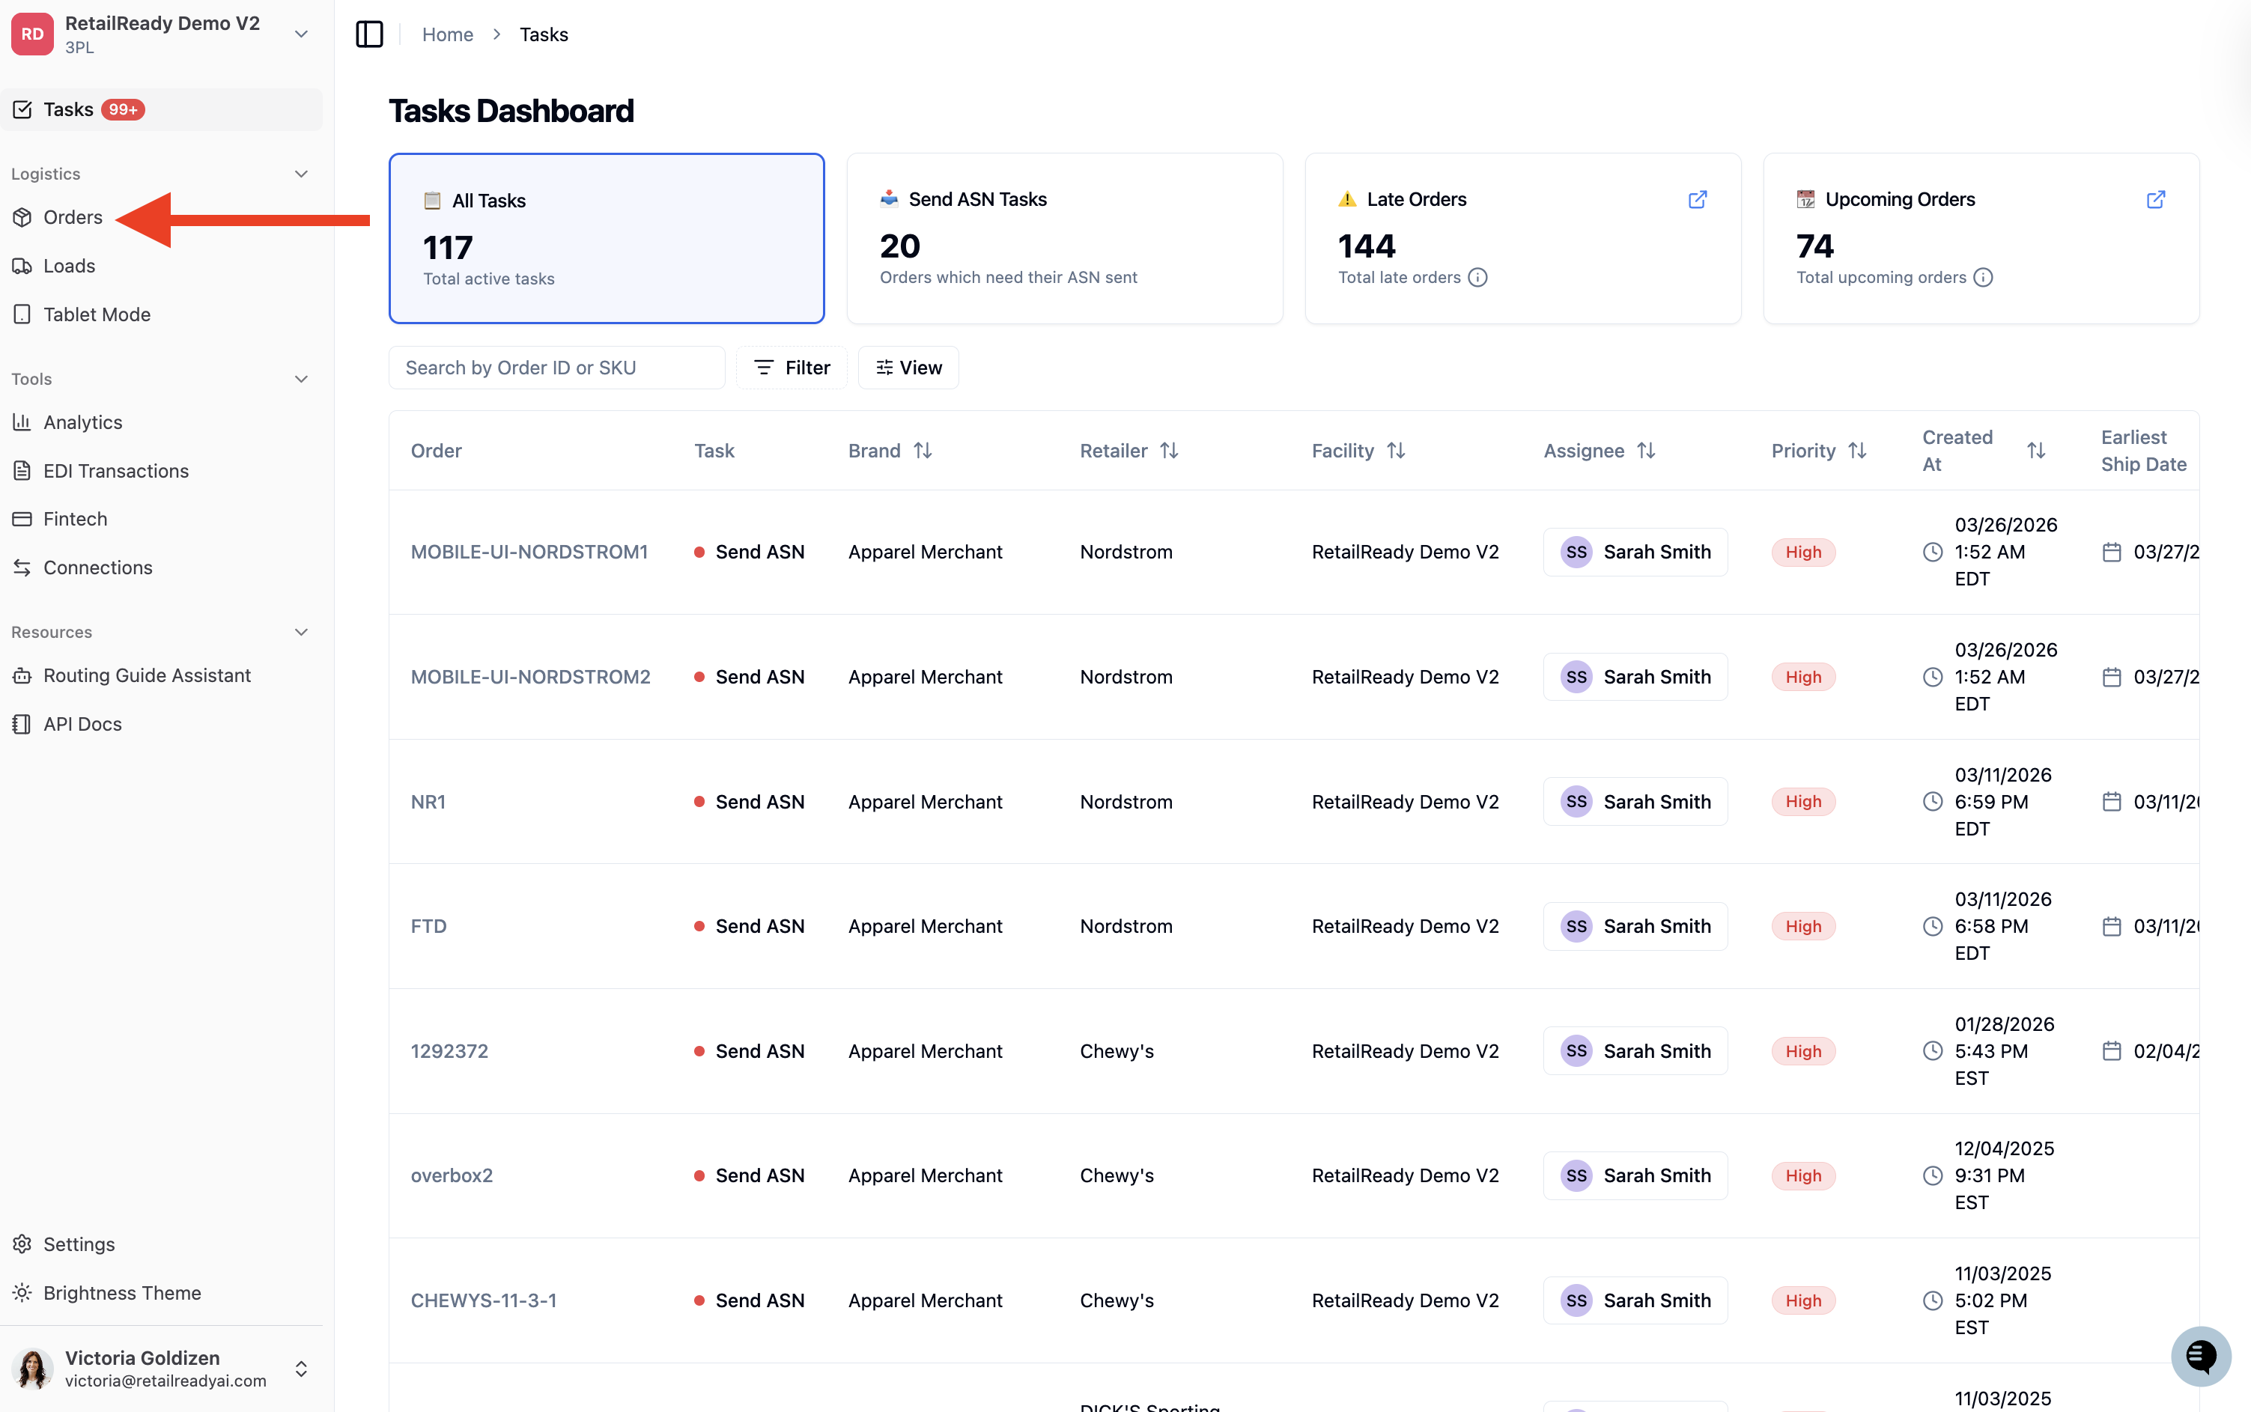This screenshot has height=1412, width=2251.
Task: Sort by Brand column arrows
Action: (x=923, y=451)
